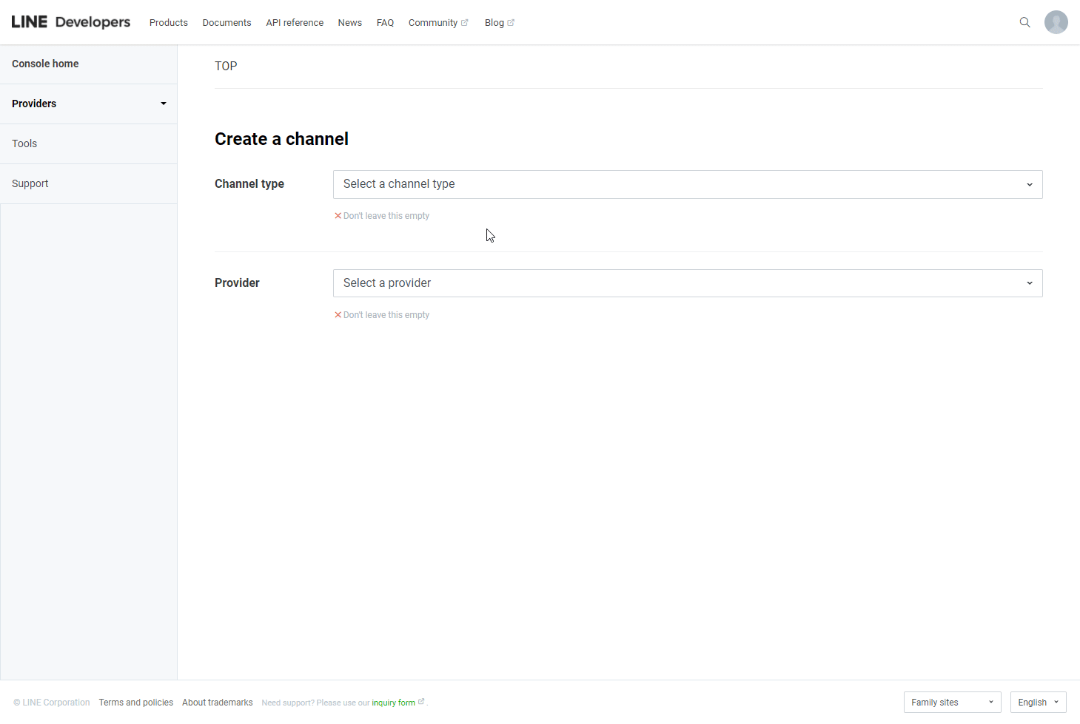Open the Select a provider dropdown

pos(688,283)
